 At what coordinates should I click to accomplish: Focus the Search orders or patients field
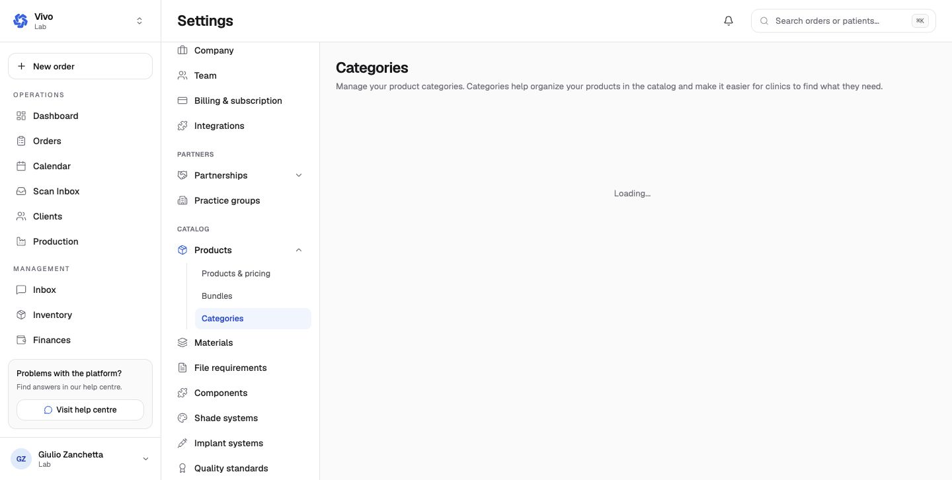tap(843, 21)
